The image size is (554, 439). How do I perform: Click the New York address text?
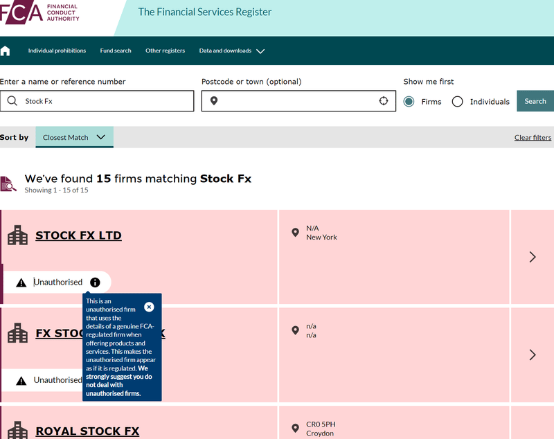point(321,238)
